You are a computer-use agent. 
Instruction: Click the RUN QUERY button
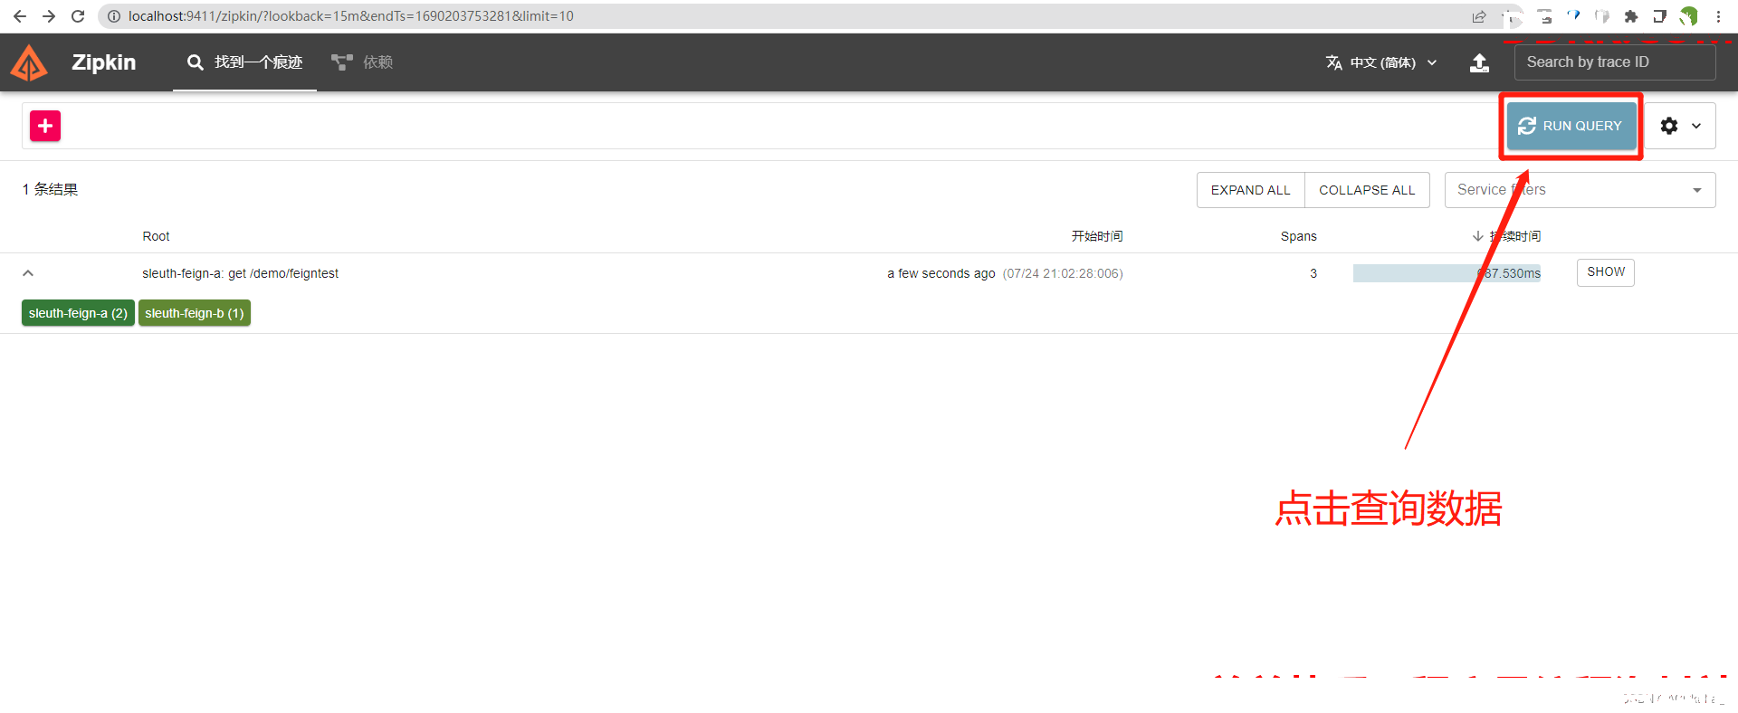point(1571,126)
